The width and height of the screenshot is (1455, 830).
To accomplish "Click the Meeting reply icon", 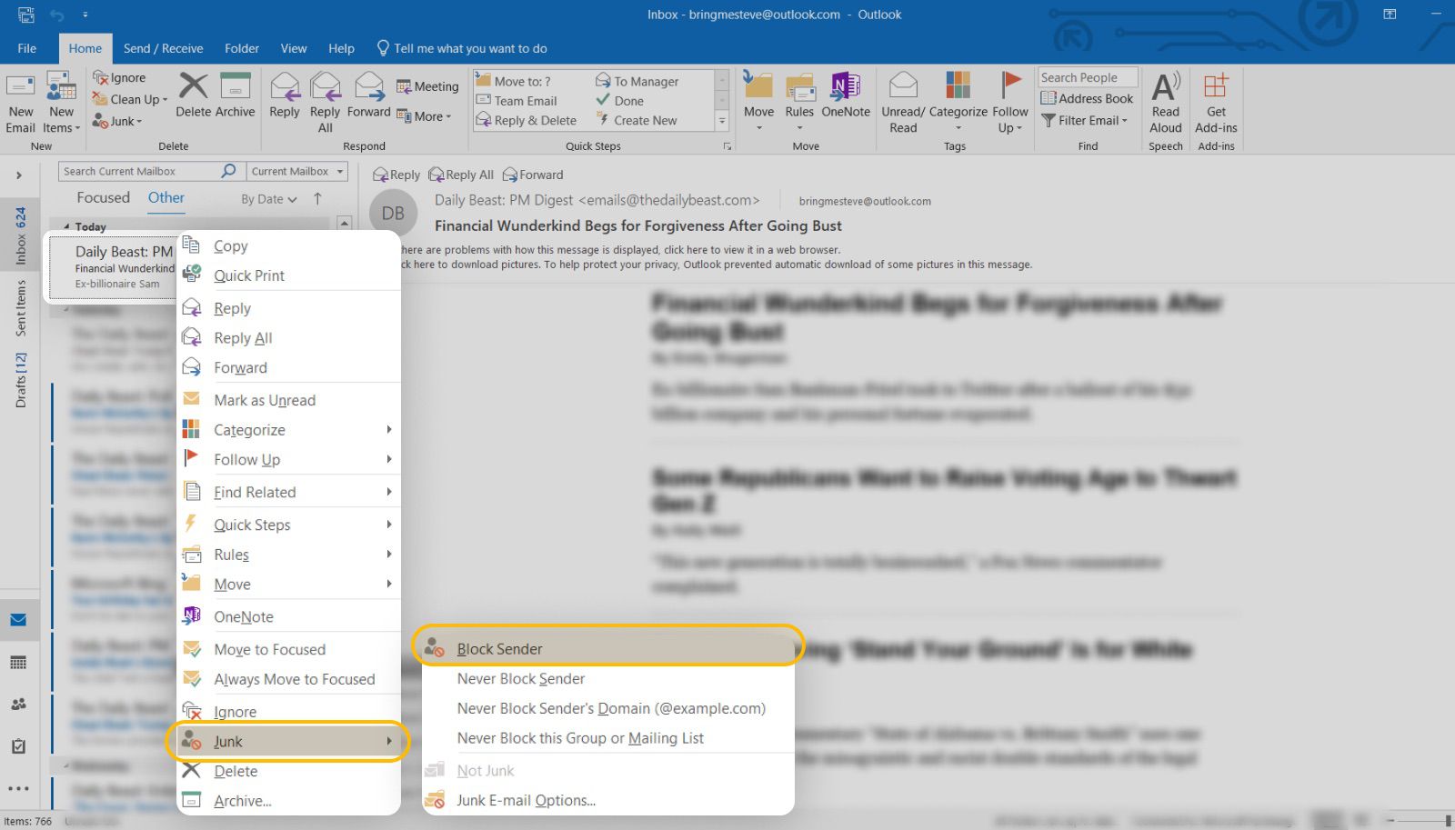I will 427,85.
